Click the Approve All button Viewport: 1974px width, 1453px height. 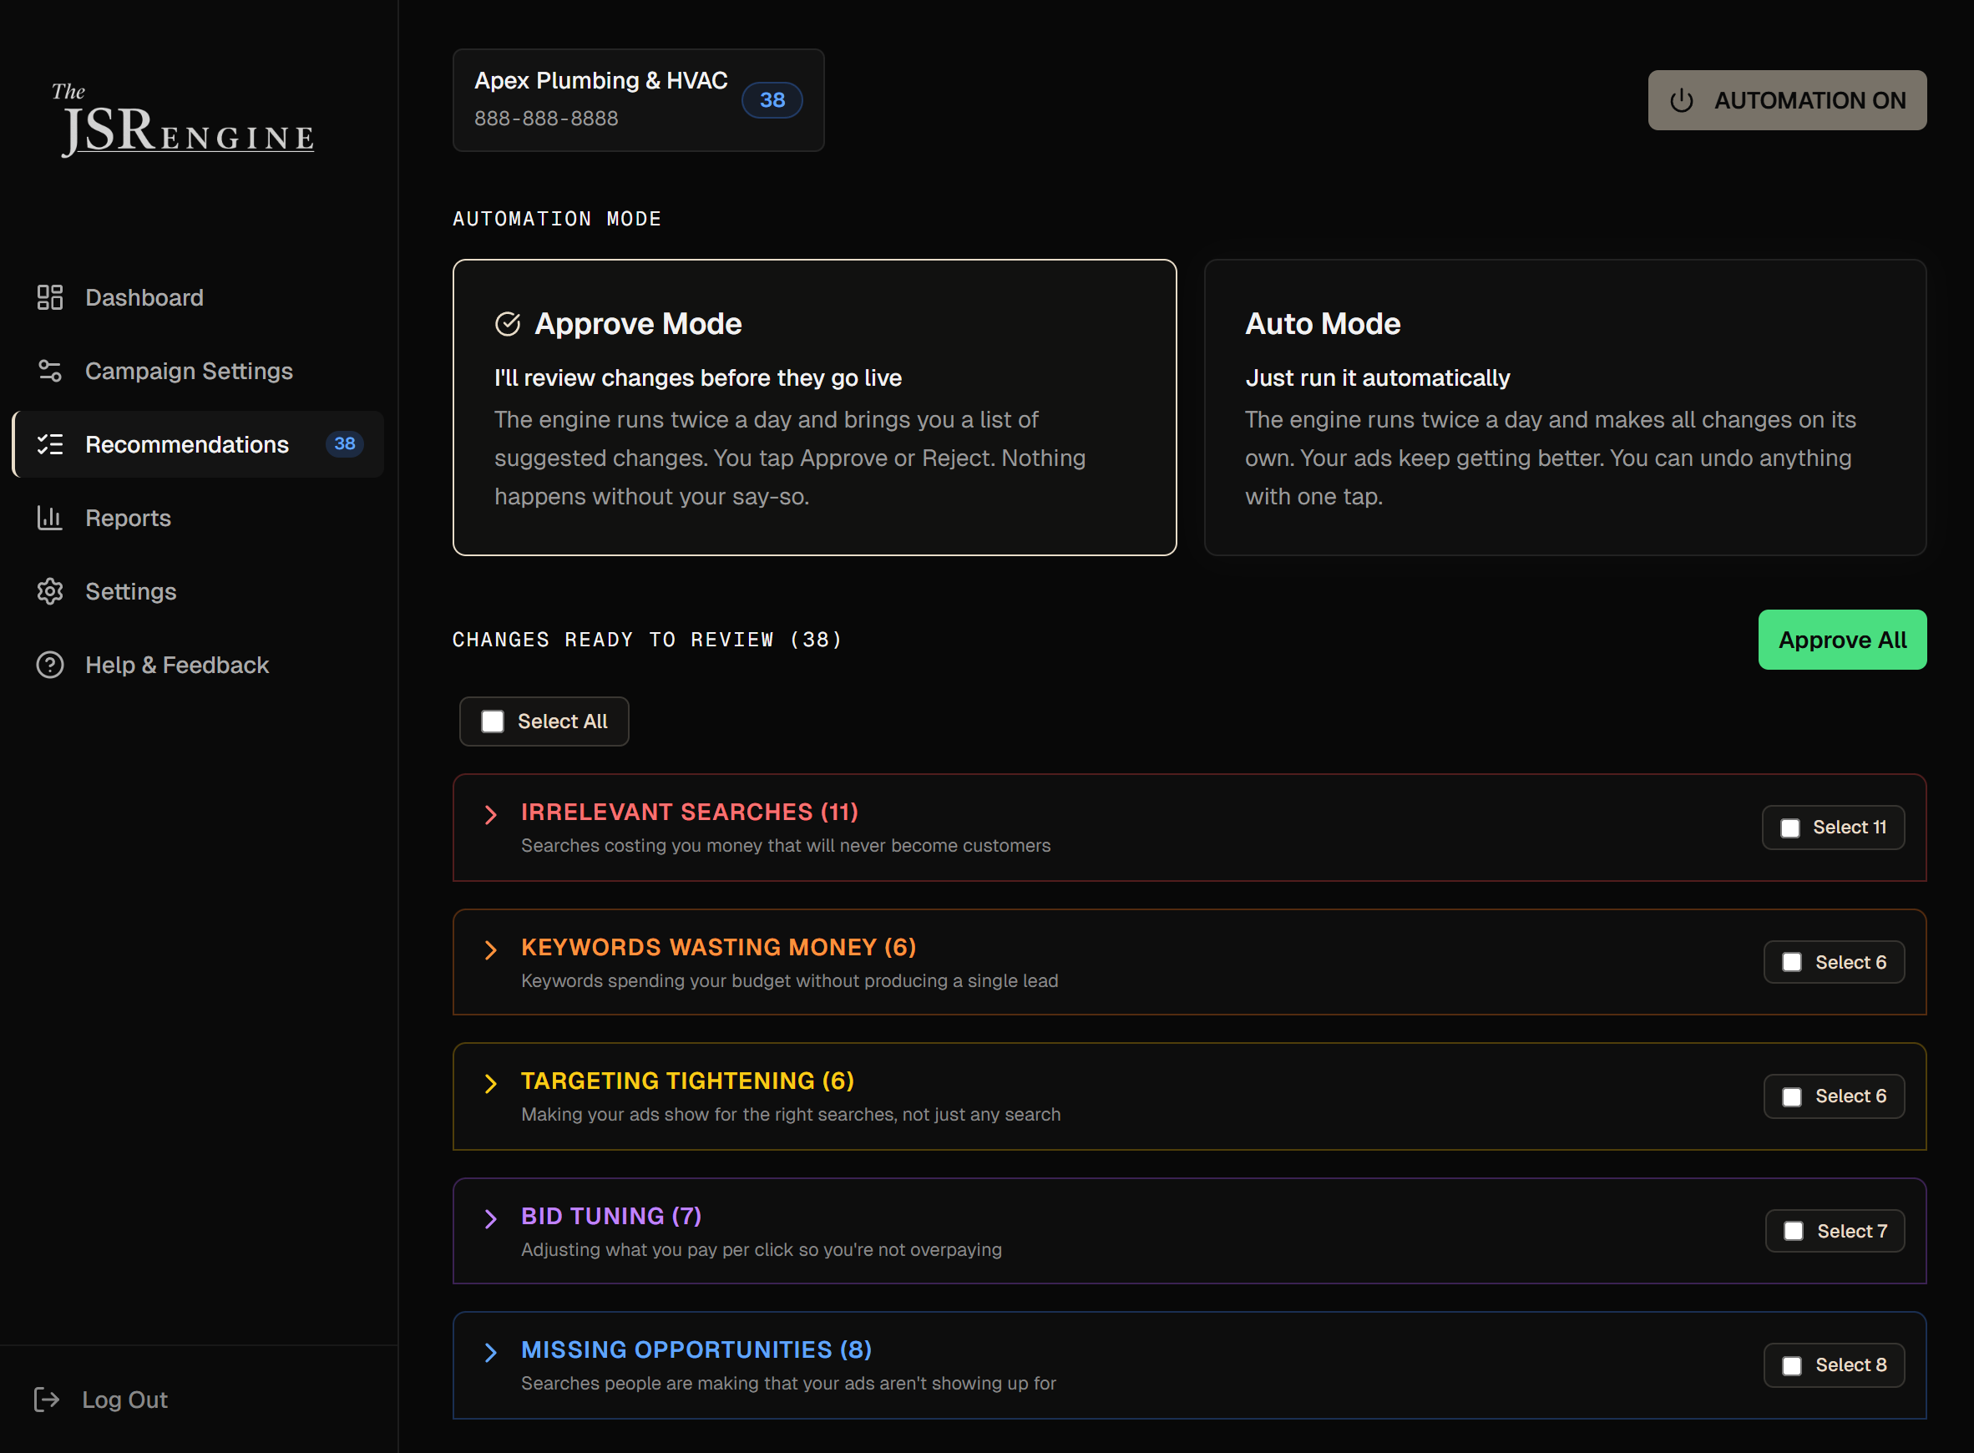(1841, 640)
